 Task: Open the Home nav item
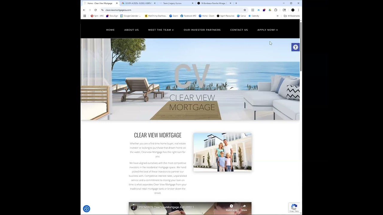[110, 30]
